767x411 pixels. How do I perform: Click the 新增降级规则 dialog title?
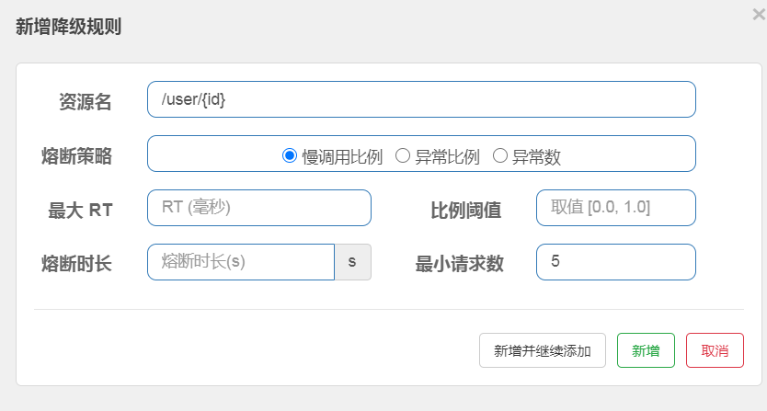(x=69, y=27)
